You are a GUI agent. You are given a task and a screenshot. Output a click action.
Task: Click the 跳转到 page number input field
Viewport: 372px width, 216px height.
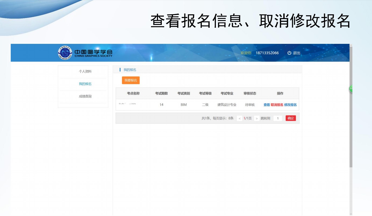(278, 118)
